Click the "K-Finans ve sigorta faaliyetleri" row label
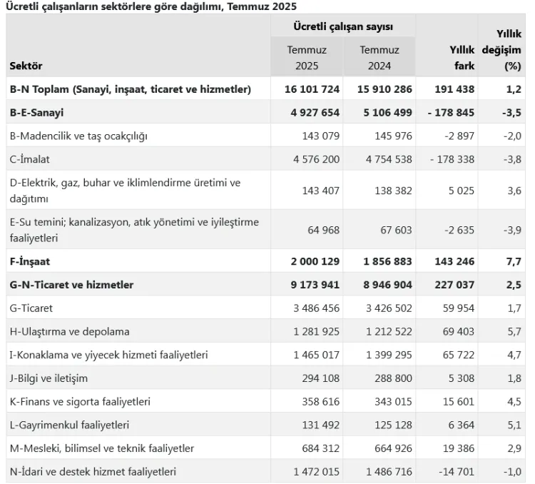The width and height of the screenshot is (535, 484). click(80, 402)
